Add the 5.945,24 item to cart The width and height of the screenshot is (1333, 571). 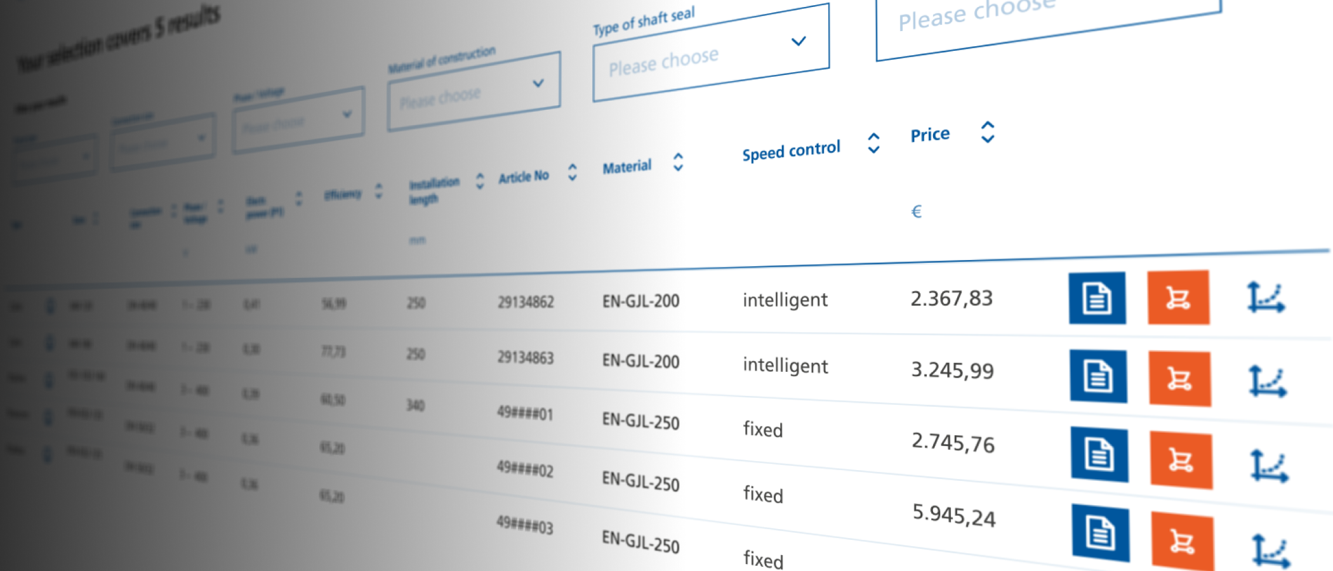[1182, 541]
